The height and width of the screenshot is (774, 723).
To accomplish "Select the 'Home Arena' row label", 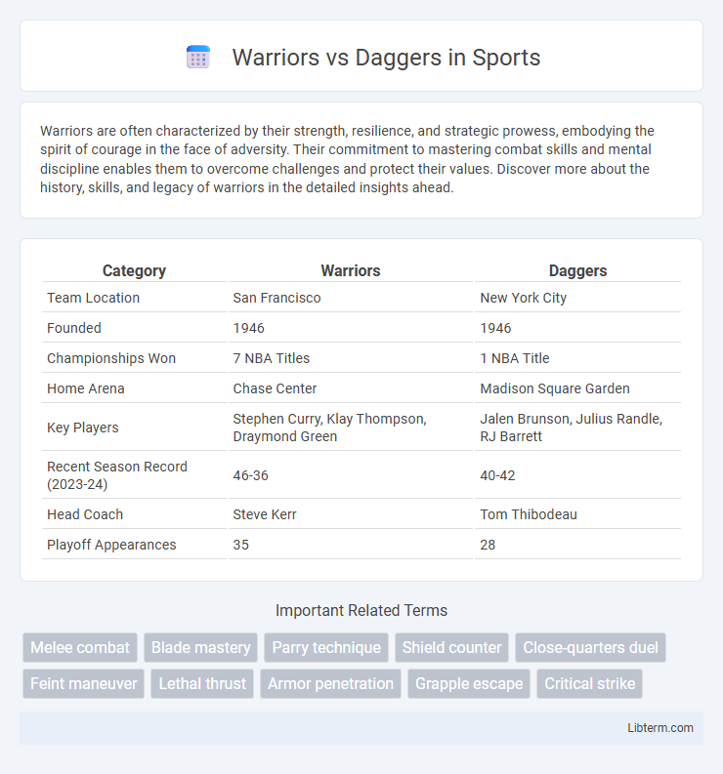I will click(x=86, y=388).
